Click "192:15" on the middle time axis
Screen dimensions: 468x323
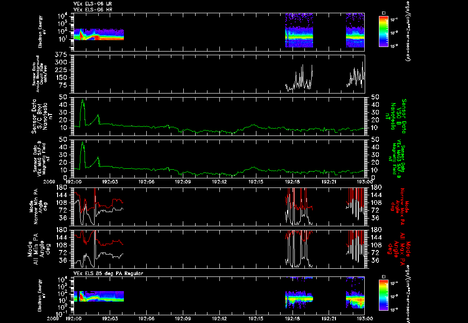[x=256, y=182]
